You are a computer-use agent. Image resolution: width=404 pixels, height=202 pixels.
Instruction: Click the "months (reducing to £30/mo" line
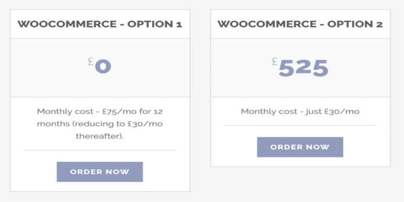tap(100, 124)
